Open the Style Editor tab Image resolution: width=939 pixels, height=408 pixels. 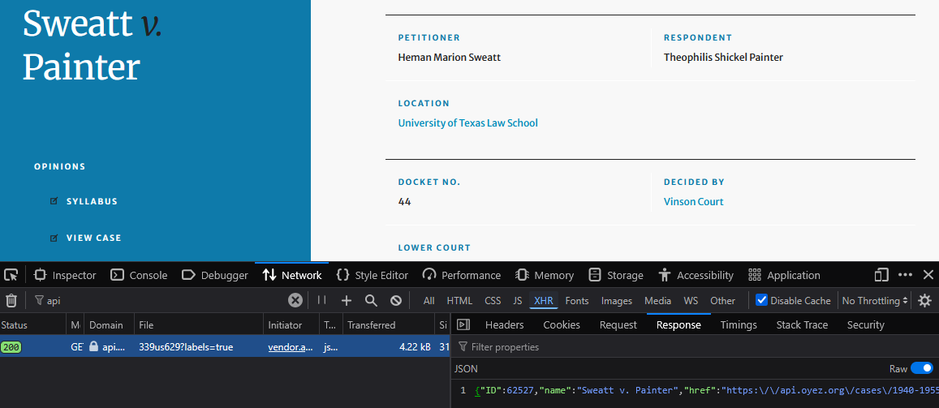(373, 275)
